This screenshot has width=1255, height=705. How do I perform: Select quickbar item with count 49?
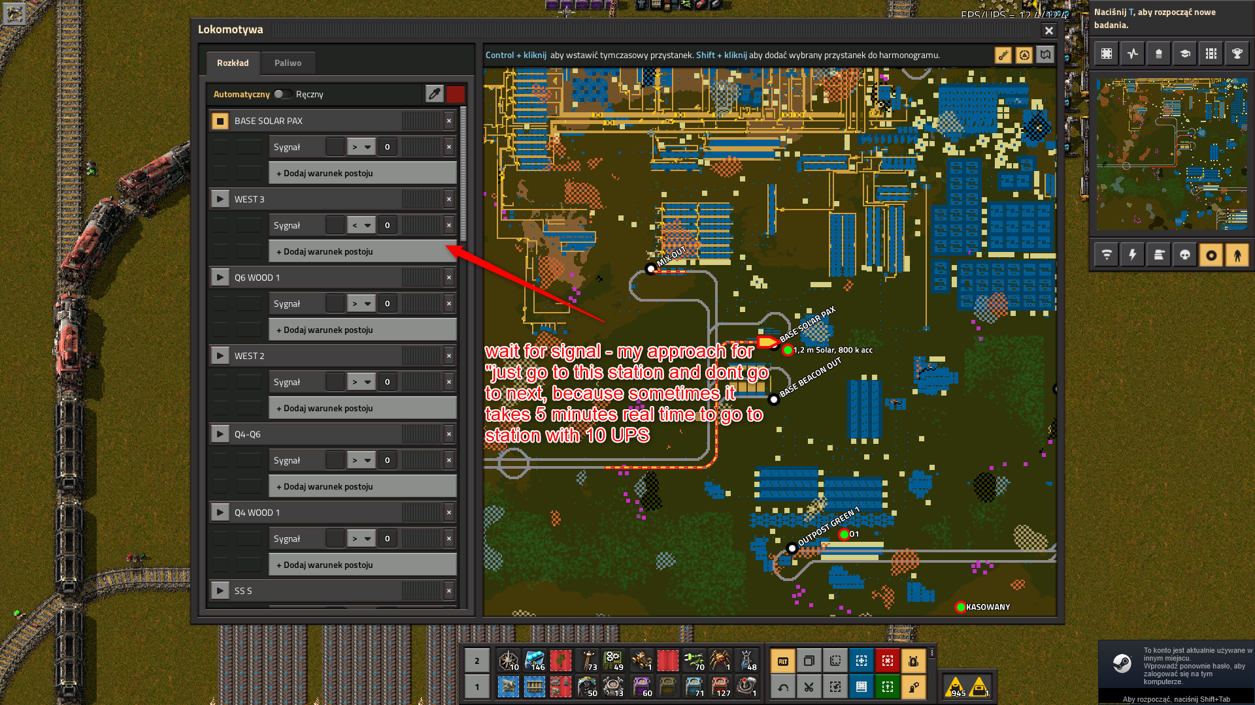613,661
